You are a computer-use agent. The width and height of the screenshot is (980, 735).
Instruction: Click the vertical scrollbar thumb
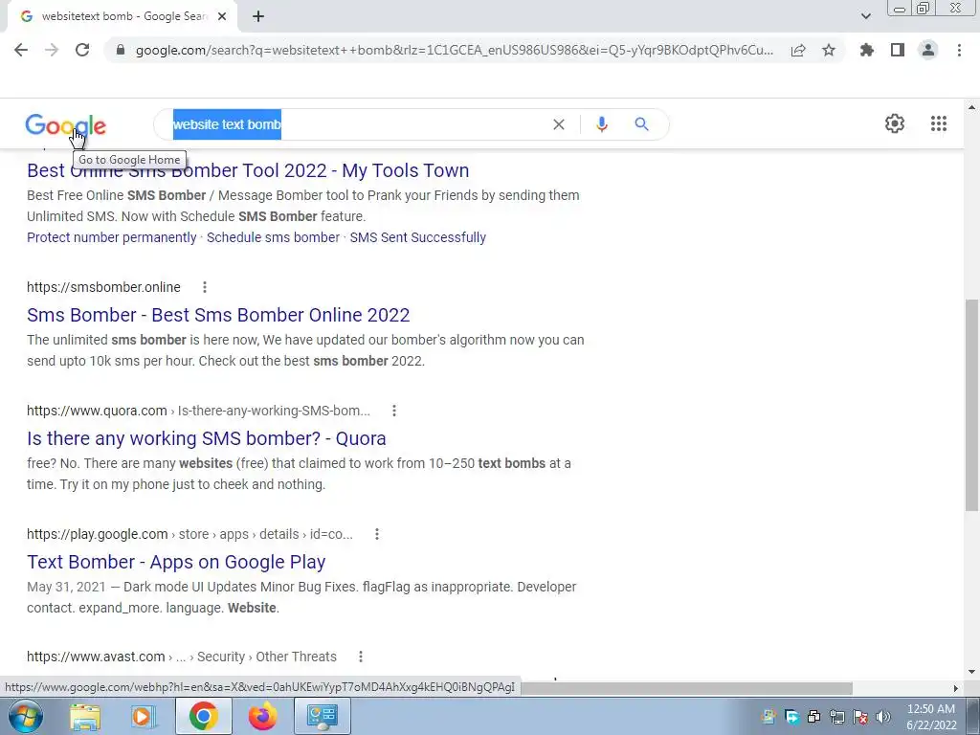pos(971,405)
